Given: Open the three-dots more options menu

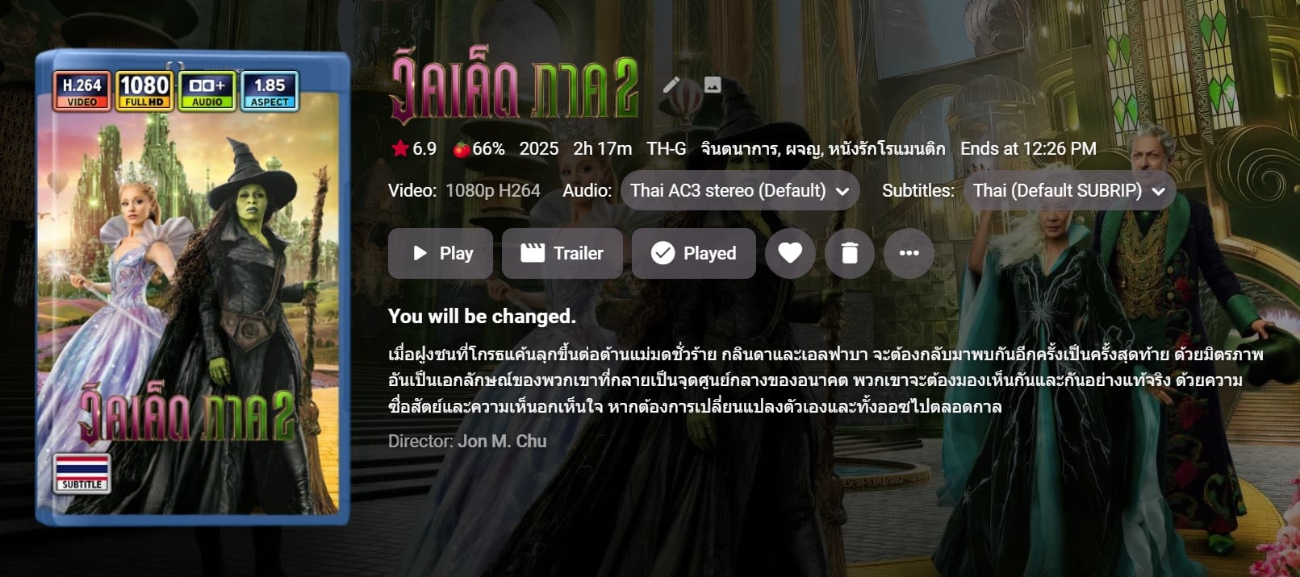Looking at the screenshot, I should click(x=909, y=253).
